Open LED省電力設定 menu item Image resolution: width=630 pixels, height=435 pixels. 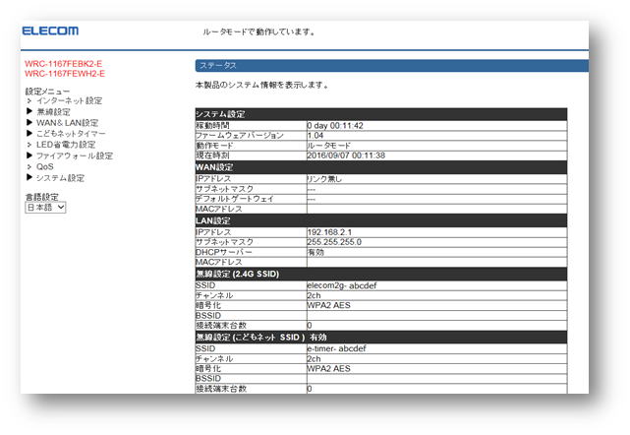pos(66,145)
